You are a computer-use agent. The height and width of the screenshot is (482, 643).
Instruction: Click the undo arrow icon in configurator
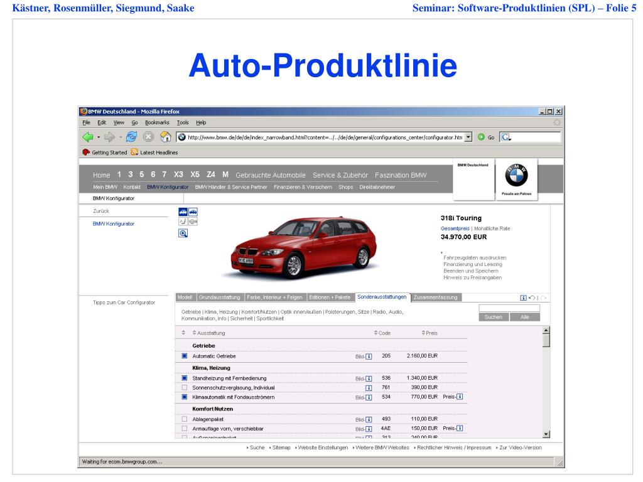532,297
